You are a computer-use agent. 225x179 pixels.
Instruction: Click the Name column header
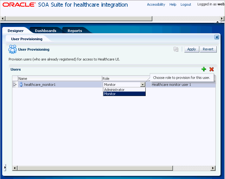[x=60, y=79]
